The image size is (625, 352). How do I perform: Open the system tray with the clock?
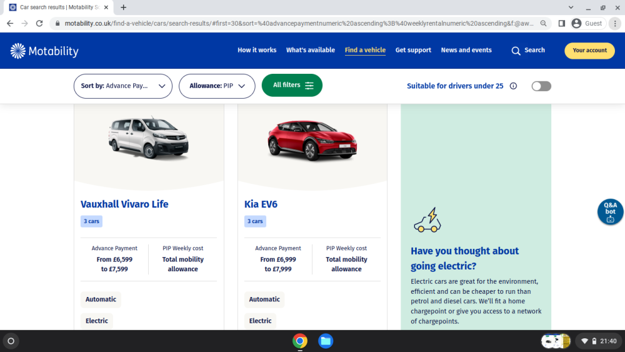click(599, 341)
